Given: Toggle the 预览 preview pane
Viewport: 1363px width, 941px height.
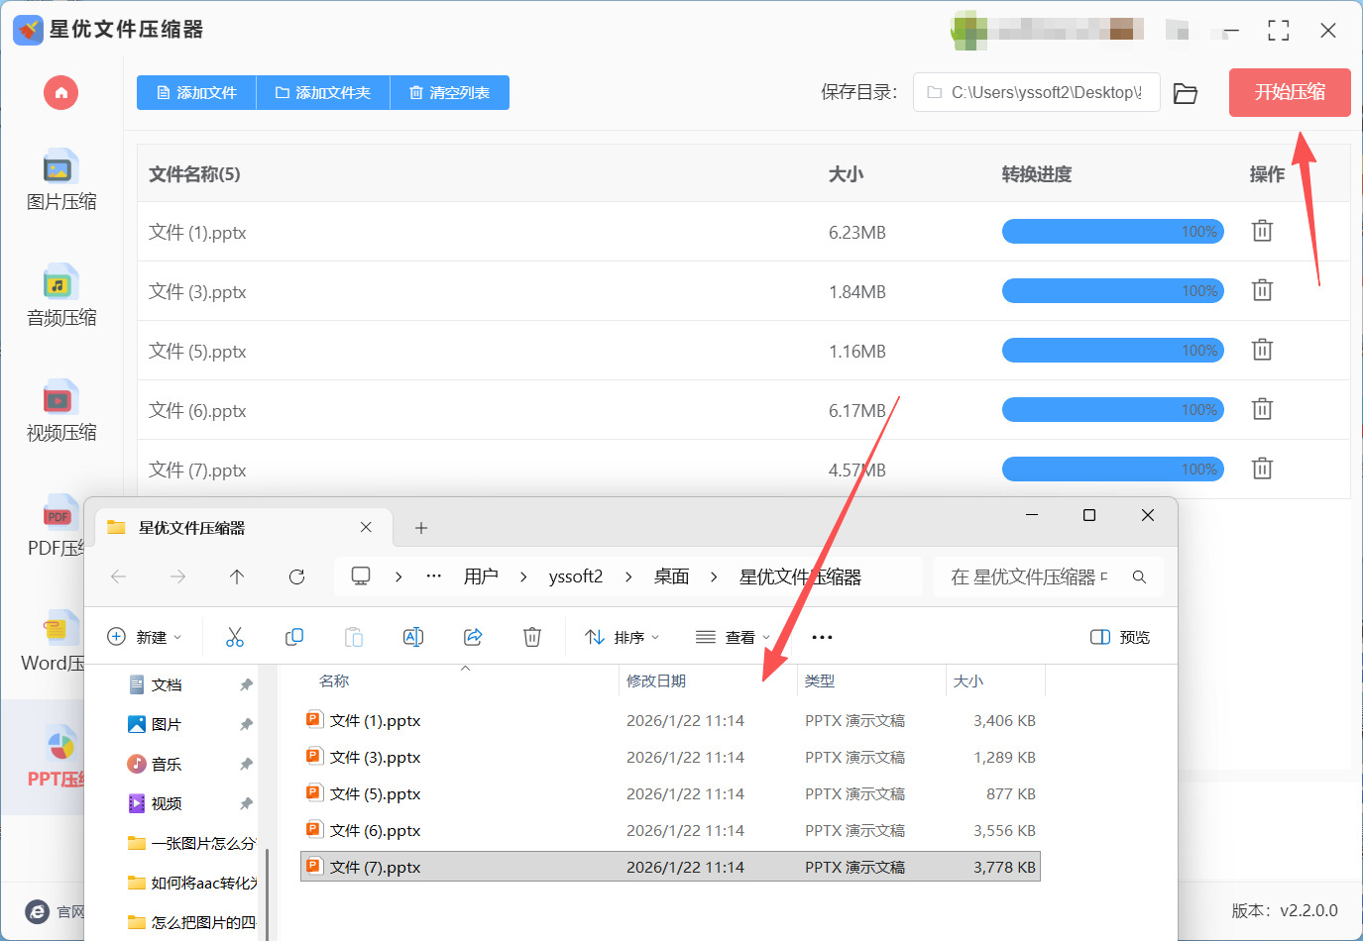Looking at the screenshot, I should click(x=1120, y=637).
